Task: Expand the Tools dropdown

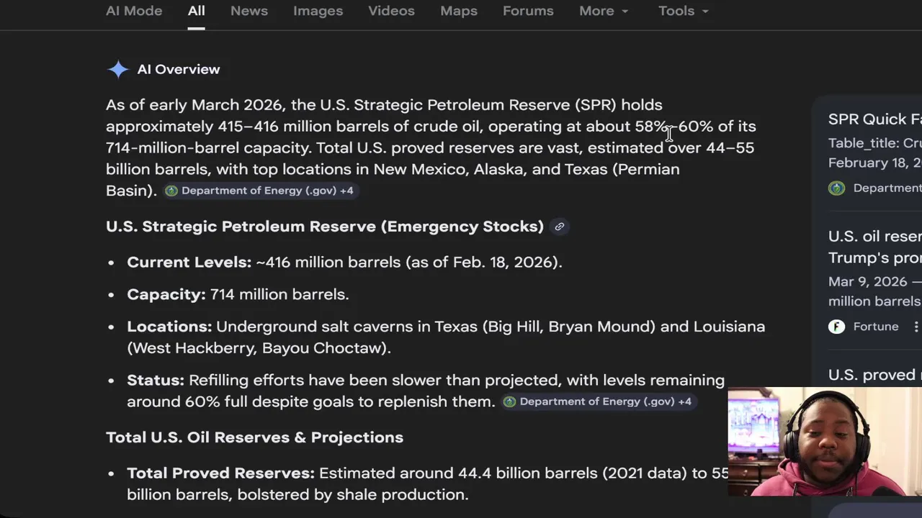Action: (x=683, y=11)
